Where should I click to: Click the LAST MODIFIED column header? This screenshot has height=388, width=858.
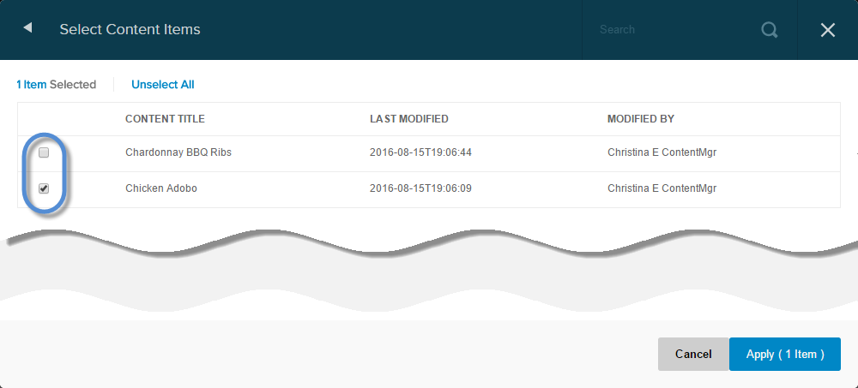pyautogui.click(x=408, y=119)
